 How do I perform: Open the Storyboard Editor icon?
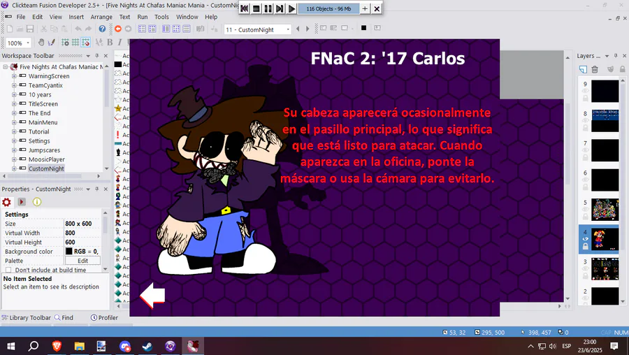tap(142, 29)
